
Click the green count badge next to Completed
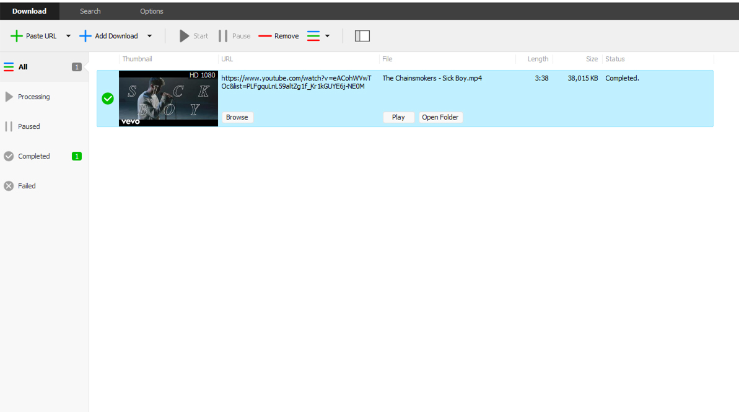(x=76, y=156)
